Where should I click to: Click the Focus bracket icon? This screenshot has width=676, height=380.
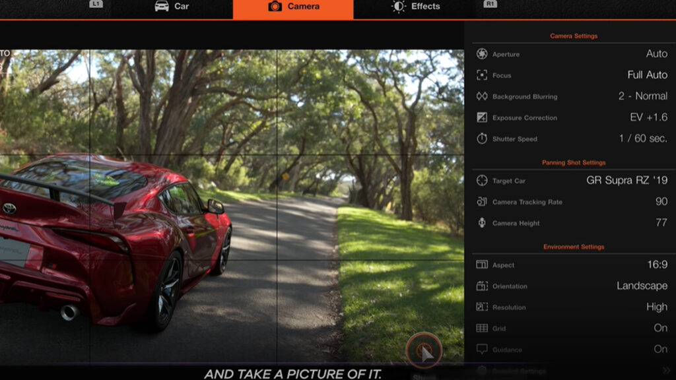(481, 75)
